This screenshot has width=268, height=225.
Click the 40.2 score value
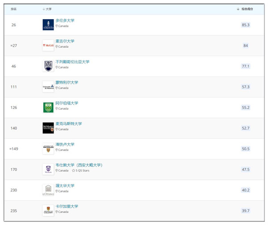point(246,190)
